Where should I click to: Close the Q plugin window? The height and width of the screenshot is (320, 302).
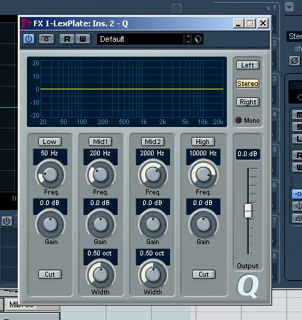tap(263, 23)
